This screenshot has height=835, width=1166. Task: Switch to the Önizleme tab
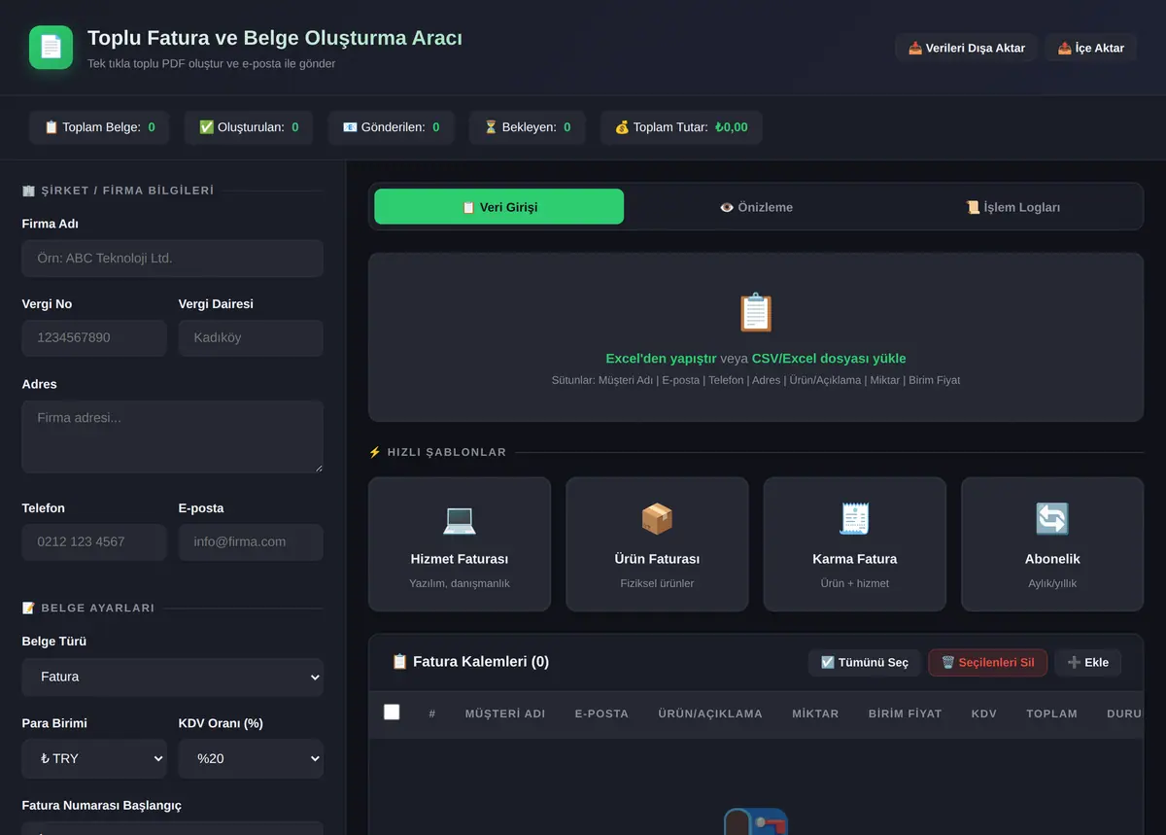pos(756,207)
